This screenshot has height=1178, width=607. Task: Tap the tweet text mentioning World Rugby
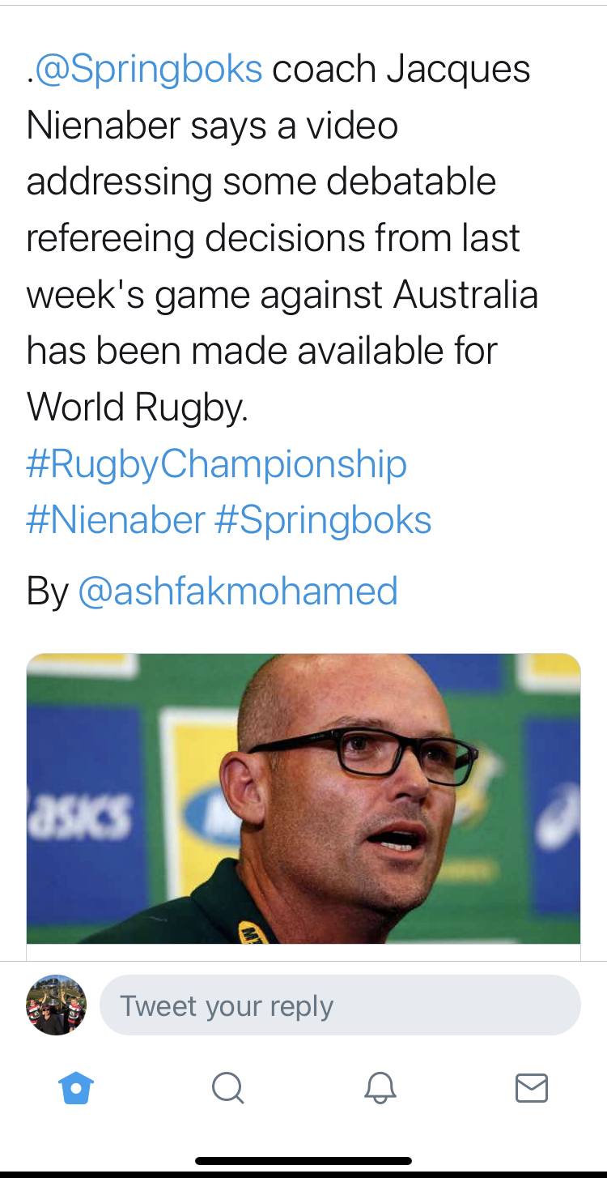[x=138, y=408]
